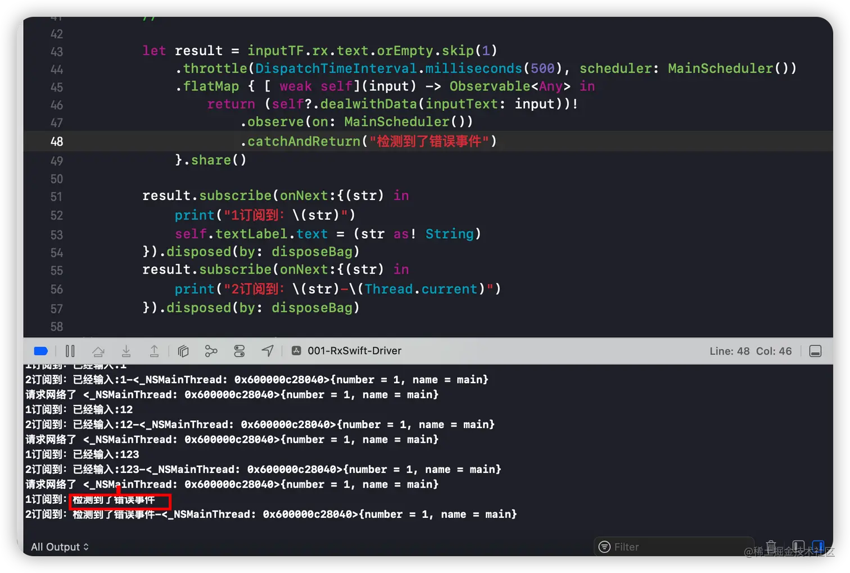Click the Step Into debug button
850x573 pixels.
(126, 351)
